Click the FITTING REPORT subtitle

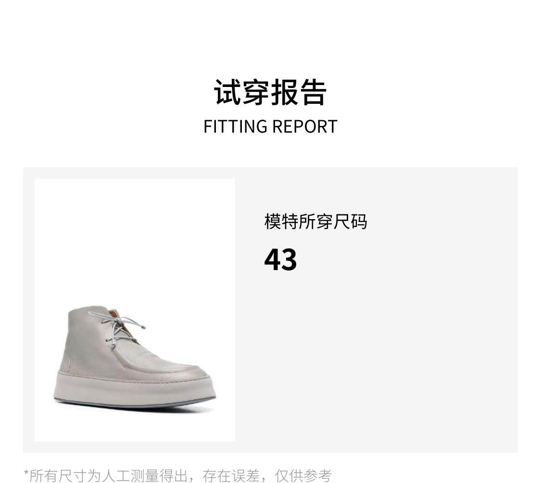coord(270,126)
